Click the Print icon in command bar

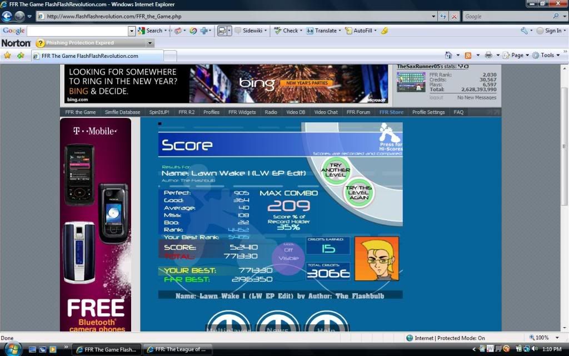point(488,55)
